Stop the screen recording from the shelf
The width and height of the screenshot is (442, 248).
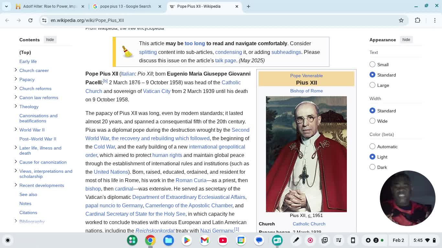point(310,240)
